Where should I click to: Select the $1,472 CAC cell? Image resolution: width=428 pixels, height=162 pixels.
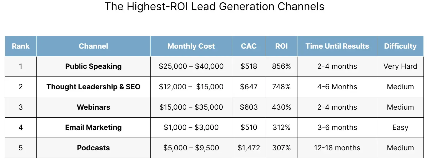249,148
